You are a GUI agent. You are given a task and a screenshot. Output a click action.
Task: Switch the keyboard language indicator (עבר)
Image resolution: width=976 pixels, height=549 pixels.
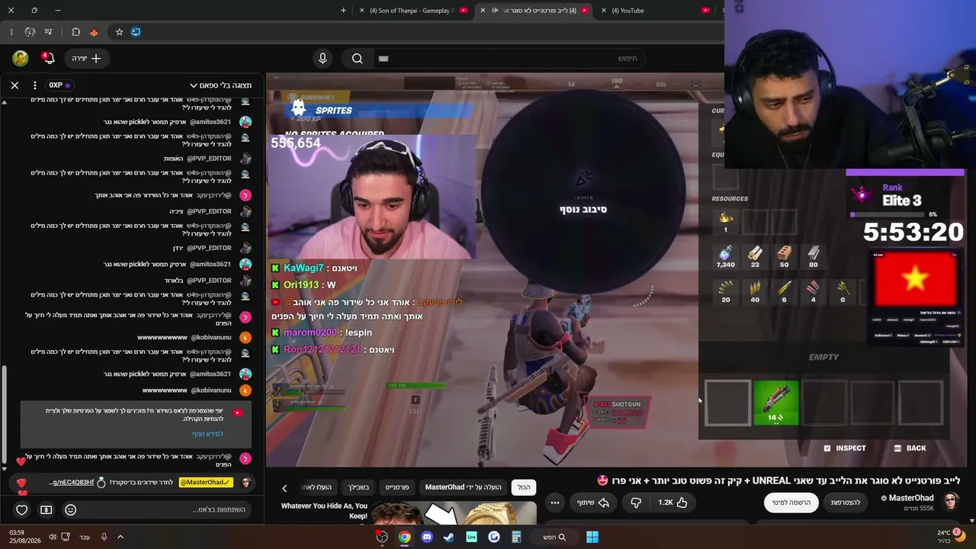coord(84,537)
